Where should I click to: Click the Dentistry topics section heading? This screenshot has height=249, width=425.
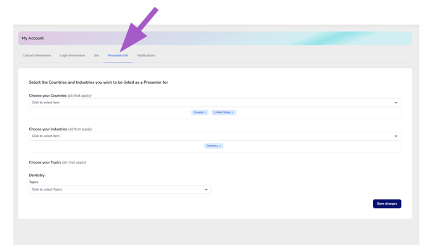click(x=37, y=175)
